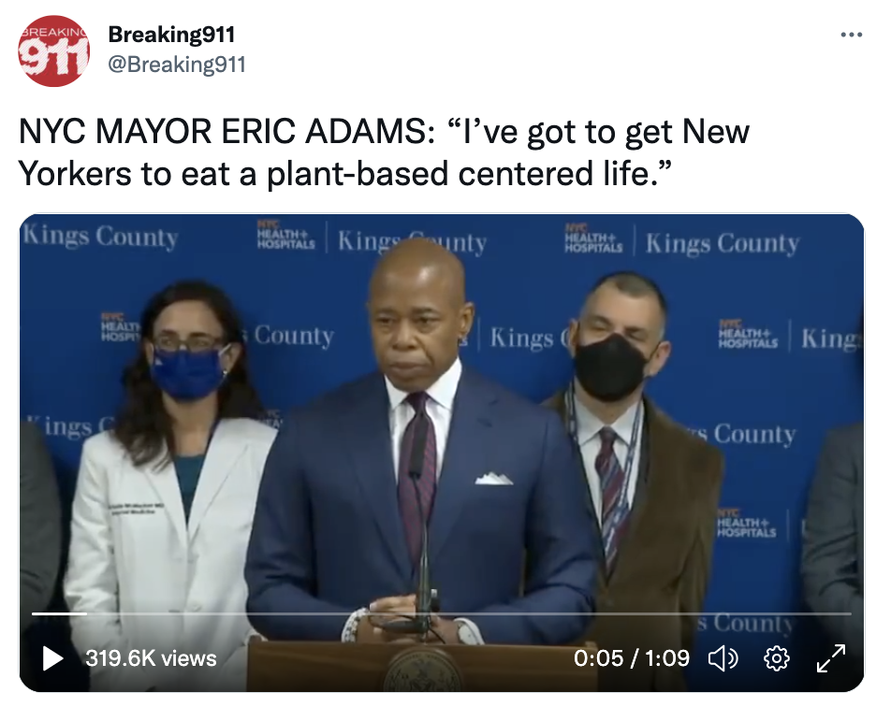Image resolution: width=876 pixels, height=707 pixels.
Task: Click the played portion of the progress bar
Action: coord(59,613)
